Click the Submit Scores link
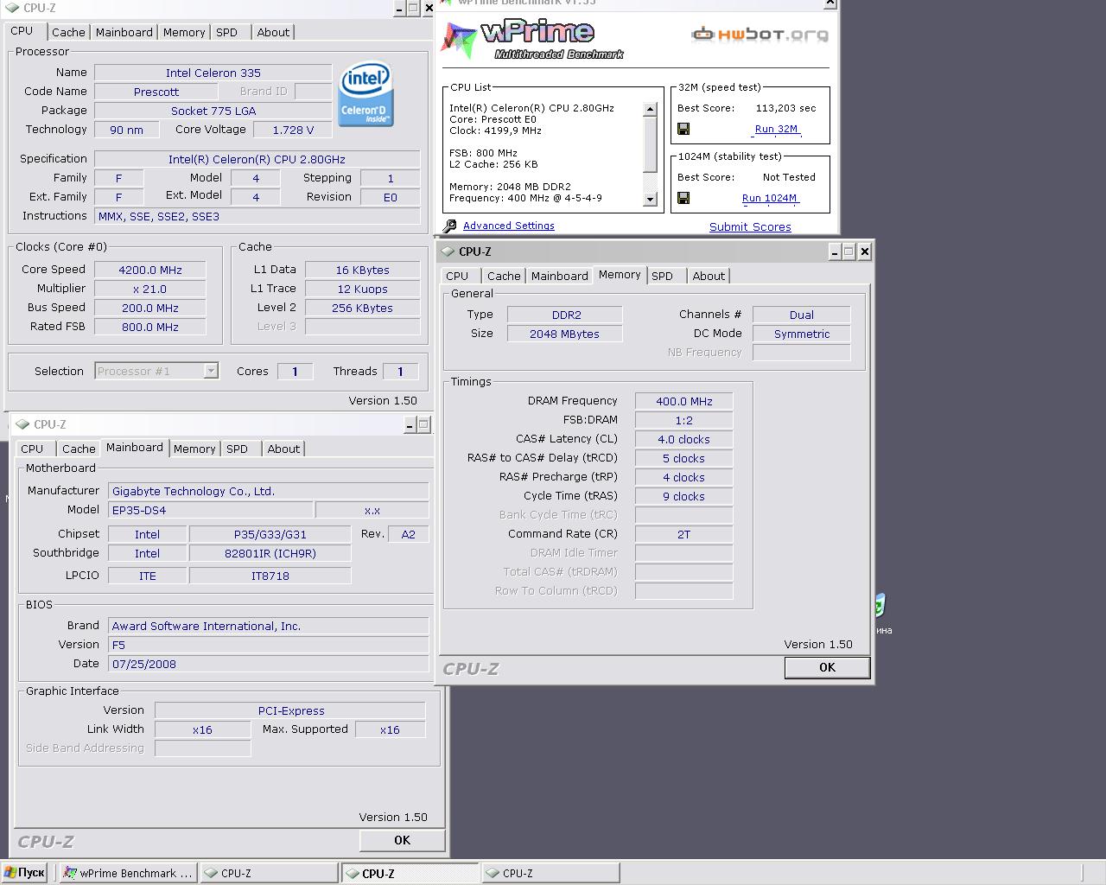The image size is (1106, 885). pos(750,226)
